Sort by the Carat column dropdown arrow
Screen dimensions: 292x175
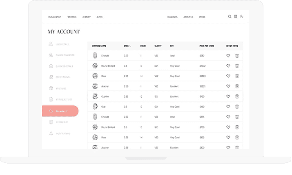(x=131, y=46)
